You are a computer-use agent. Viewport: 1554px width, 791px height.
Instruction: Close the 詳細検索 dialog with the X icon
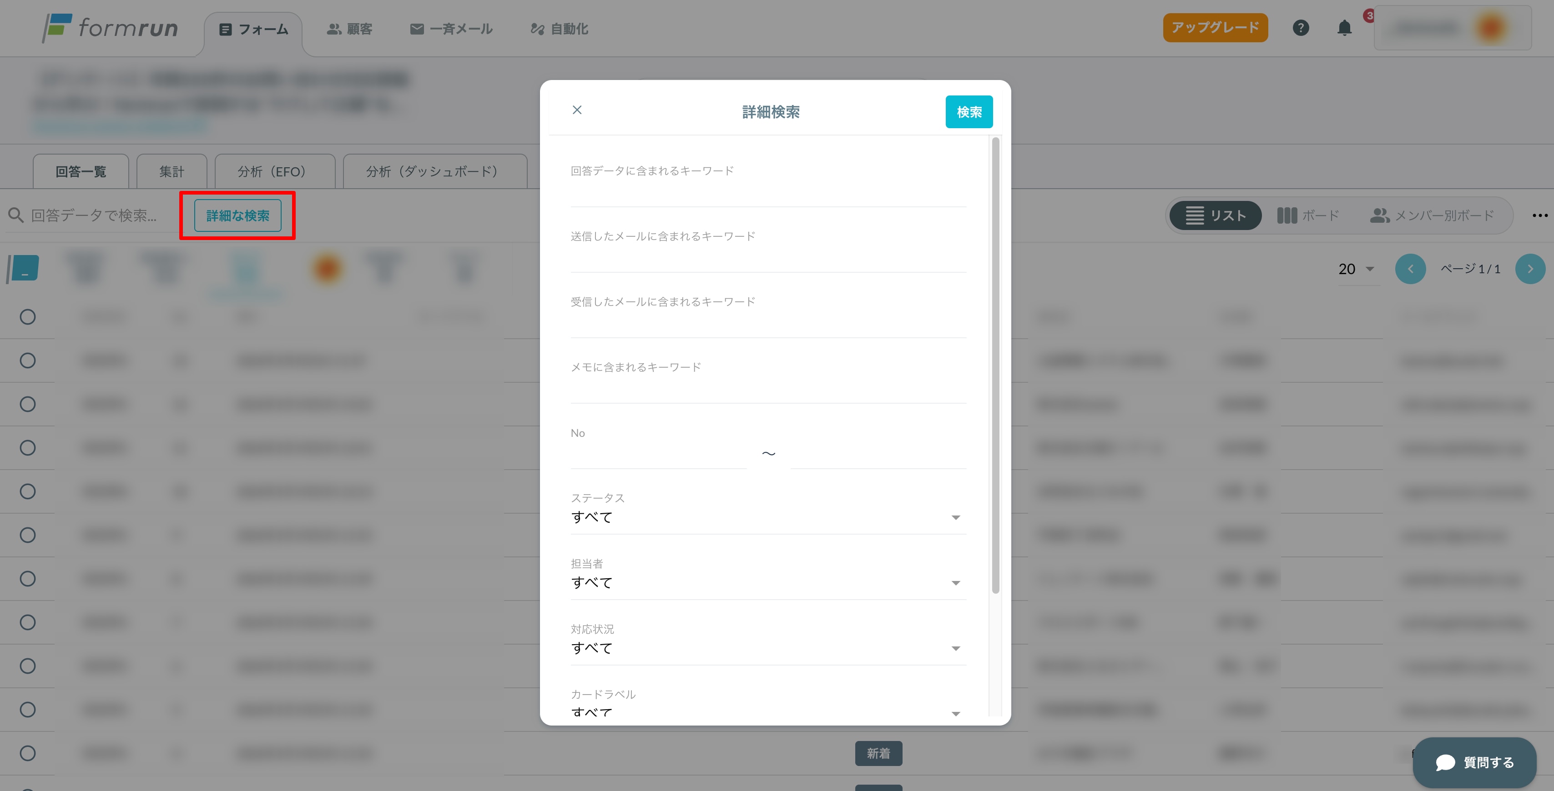tap(577, 110)
